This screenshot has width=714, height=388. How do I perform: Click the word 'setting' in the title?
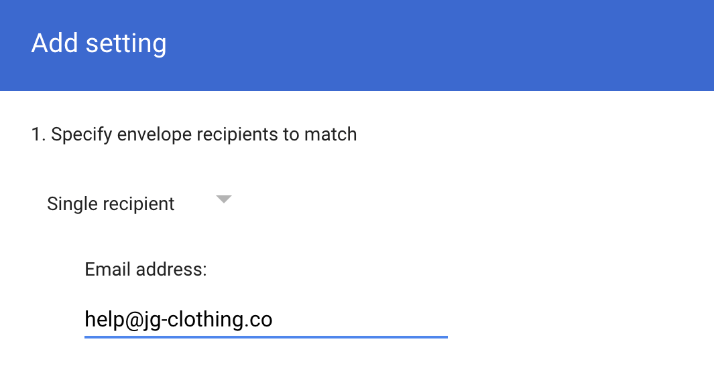click(x=127, y=43)
